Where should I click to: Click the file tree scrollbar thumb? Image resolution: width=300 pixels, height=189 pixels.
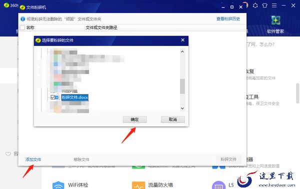[x=182, y=86]
